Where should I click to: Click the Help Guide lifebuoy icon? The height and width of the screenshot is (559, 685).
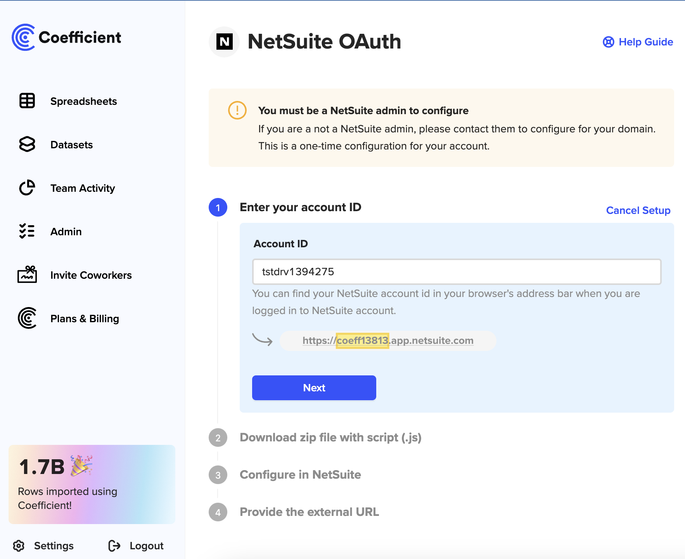coord(609,42)
